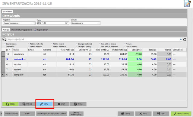Check the Produkt złożony filter
Image resolution: width=193 pixels, height=117 pixels.
(125, 47)
